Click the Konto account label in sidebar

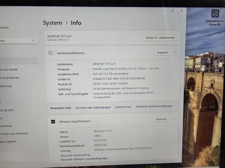tap(4, 27)
